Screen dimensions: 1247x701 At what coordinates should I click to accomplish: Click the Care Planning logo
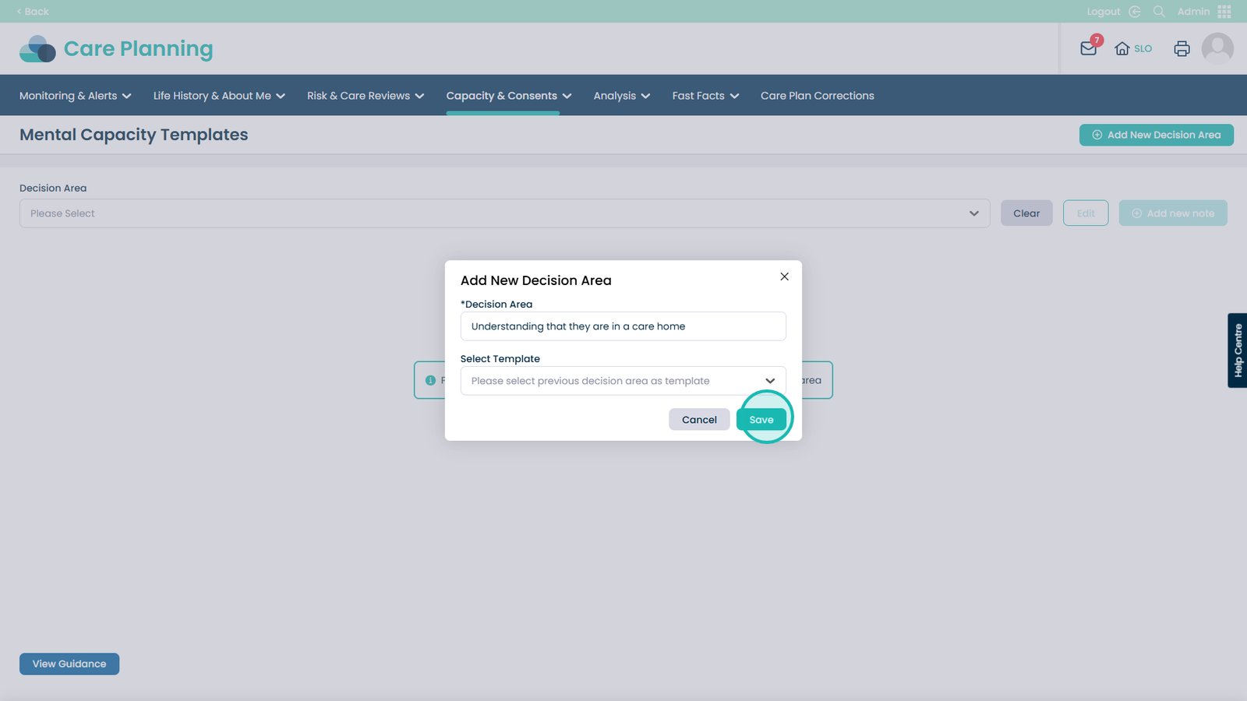(116, 49)
